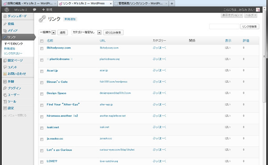Image resolution: width=268 pixels, height=165 pixels.
Task: Check the box for :: plasticdreams :: row
Action: [42, 60]
